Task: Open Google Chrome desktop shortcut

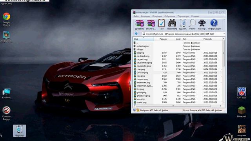Action: pos(6,19)
